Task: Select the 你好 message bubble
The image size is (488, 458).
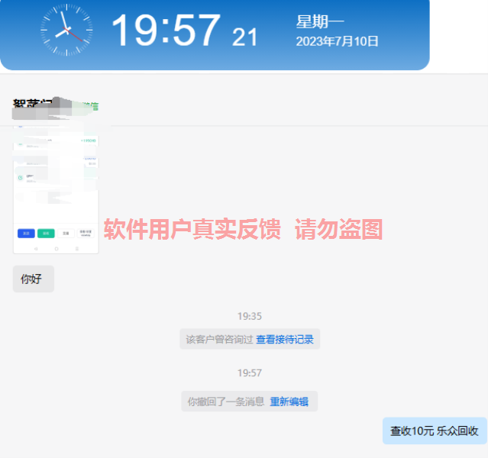Action: (x=33, y=279)
